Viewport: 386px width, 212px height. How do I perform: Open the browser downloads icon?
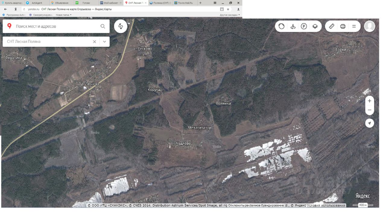pos(238,9)
